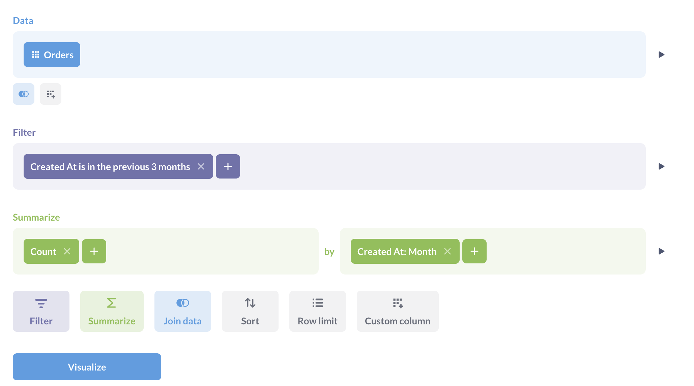This screenshot has width=694, height=386.
Task: Remove the Created At: Month grouping
Action: 448,251
